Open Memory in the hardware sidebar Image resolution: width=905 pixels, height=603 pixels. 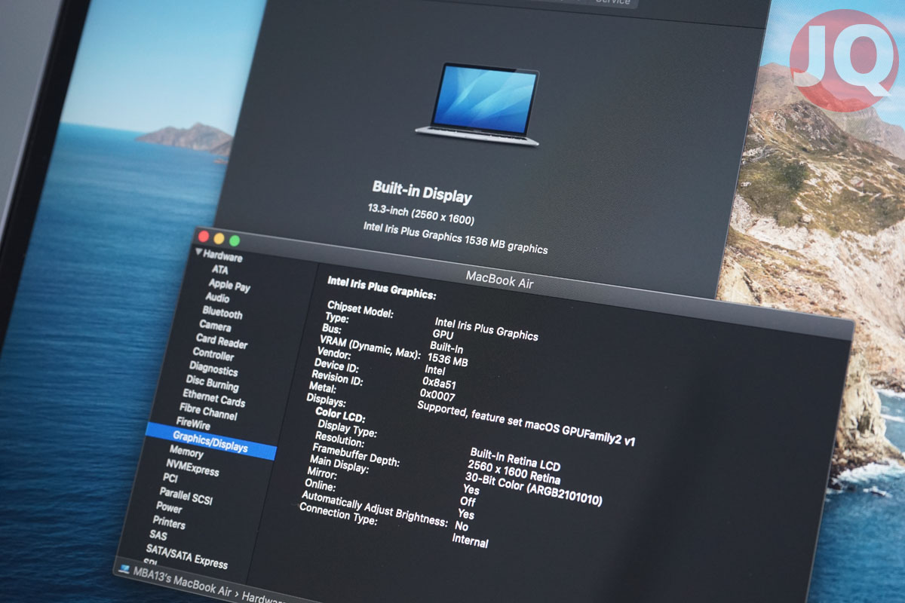pos(186,452)
